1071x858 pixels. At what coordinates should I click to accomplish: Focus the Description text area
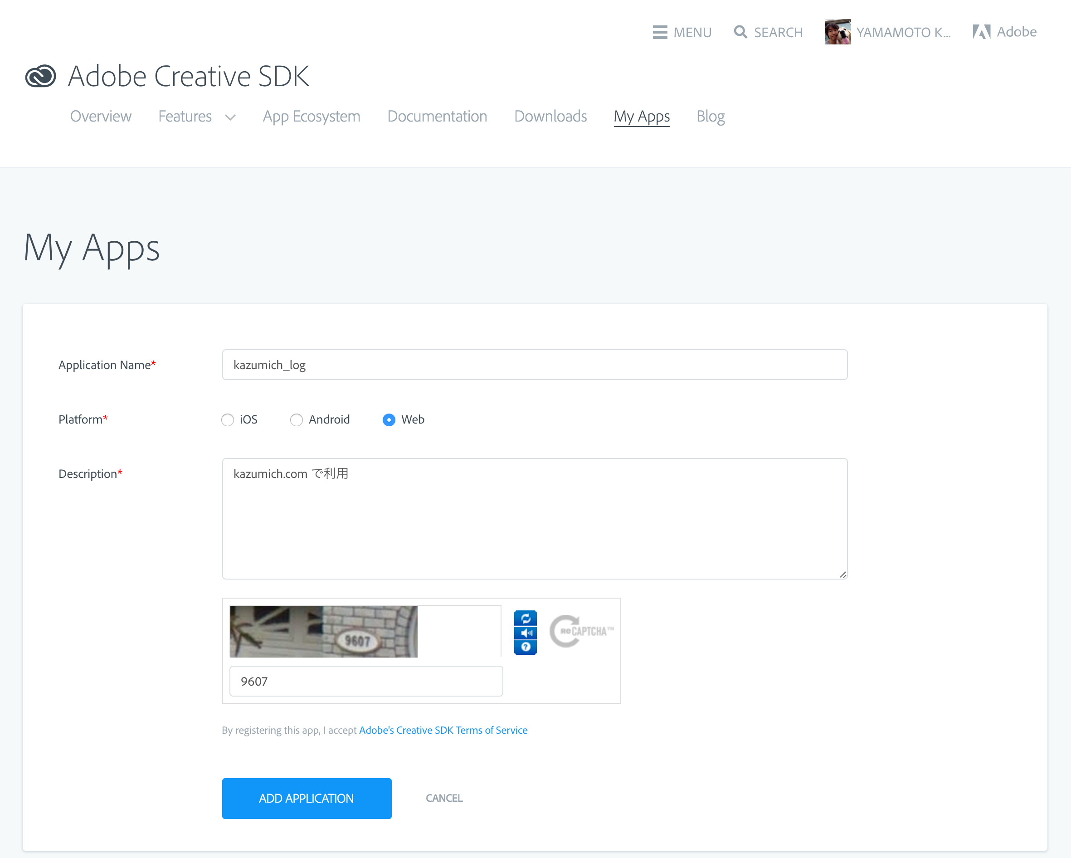(x=535, y=519)
